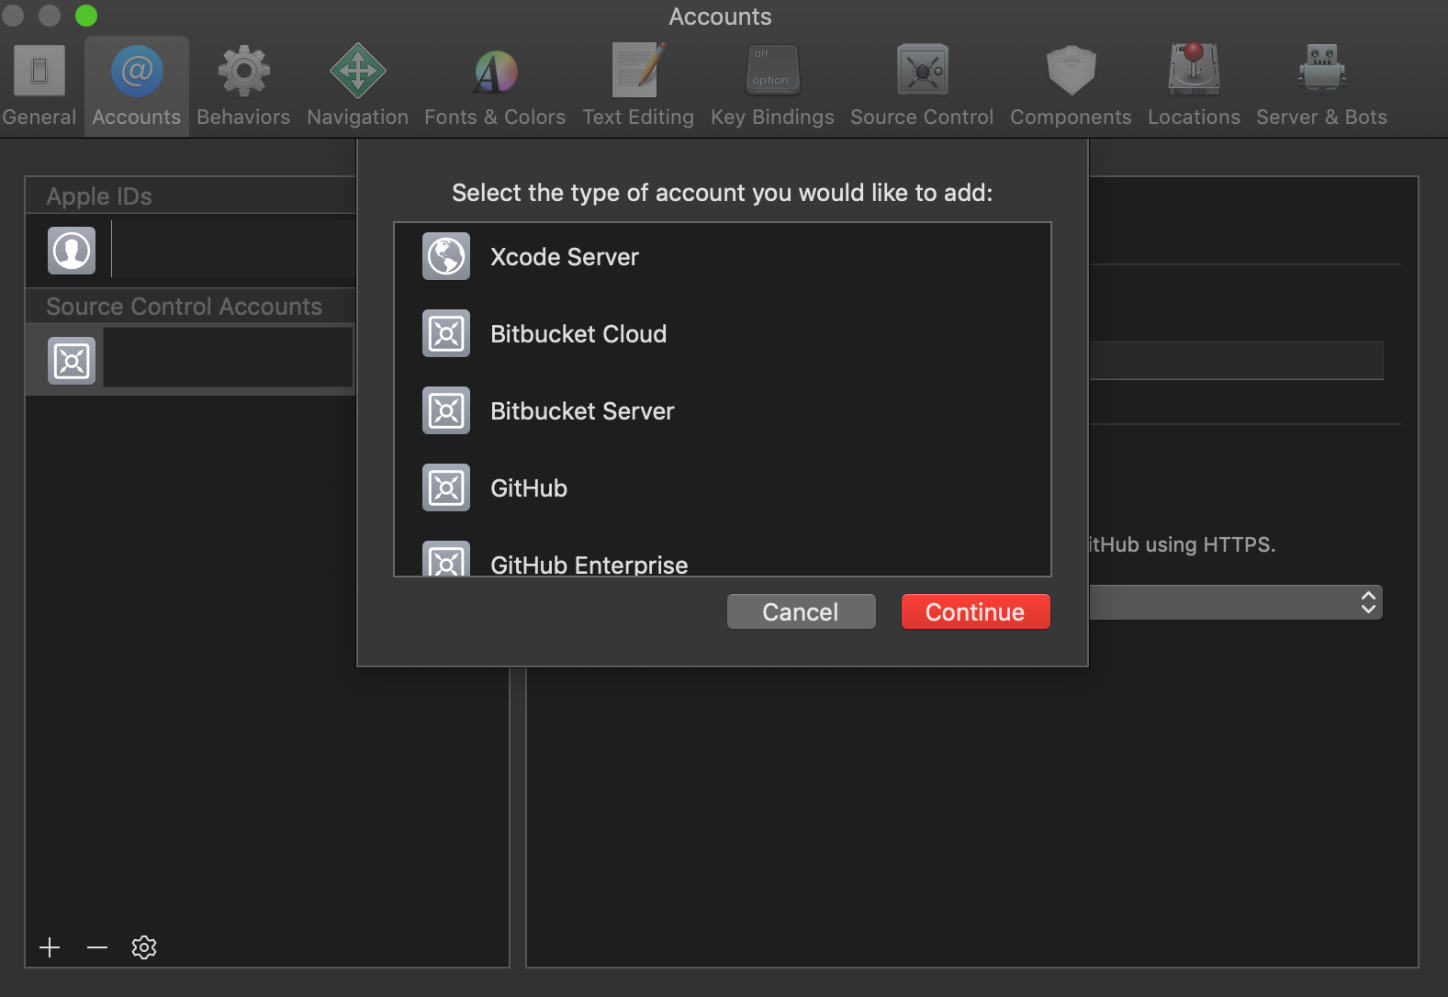Select Bitbucket Cloud account type
Viewport: 1448px width, 997px height.
(723, 333)
